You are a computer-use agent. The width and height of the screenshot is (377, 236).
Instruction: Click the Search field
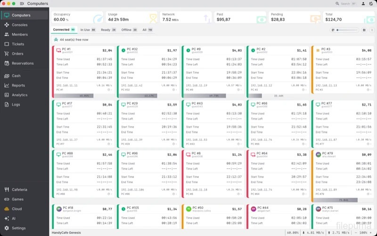pyautogui.click(x=346, y=4)
